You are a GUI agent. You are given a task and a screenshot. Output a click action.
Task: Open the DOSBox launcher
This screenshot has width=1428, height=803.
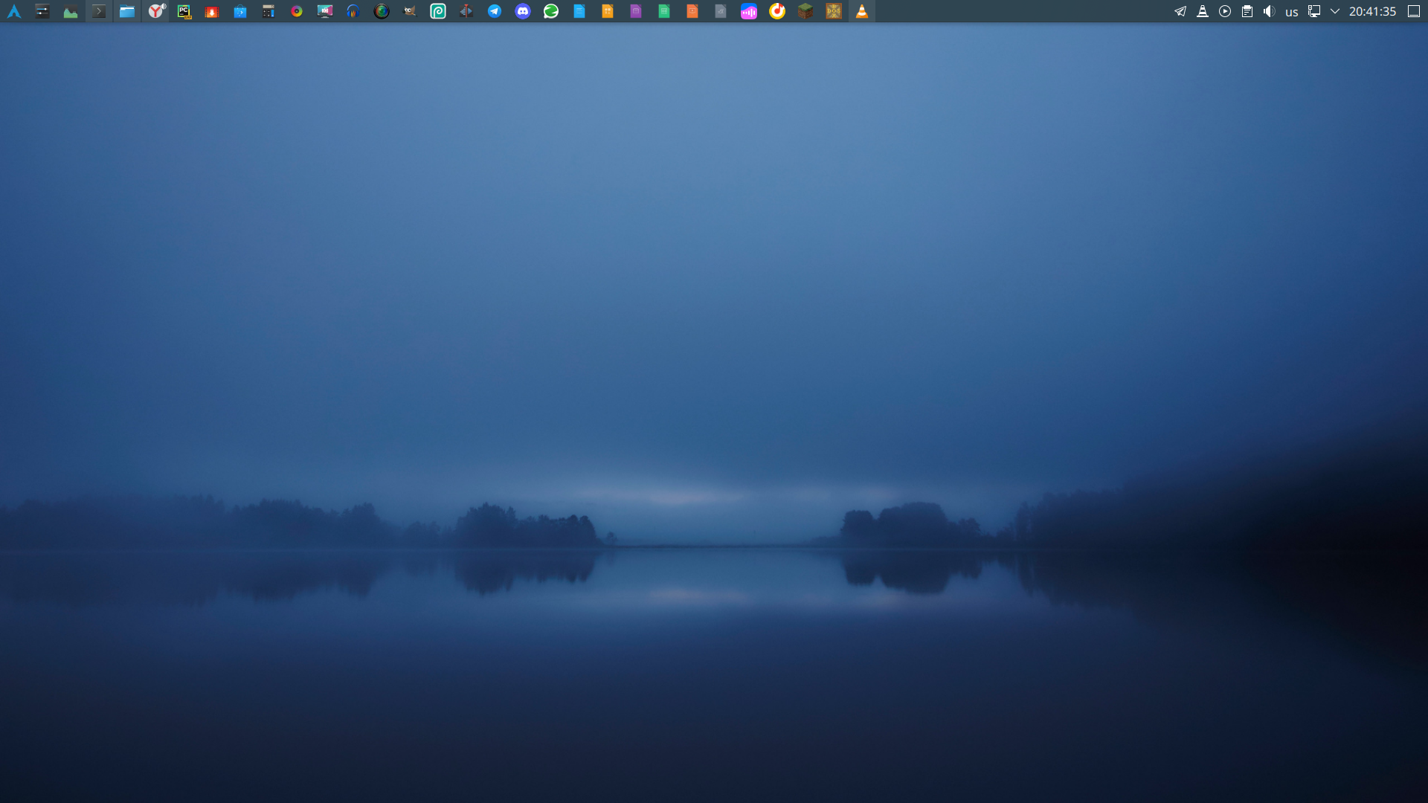click(834, 11)
